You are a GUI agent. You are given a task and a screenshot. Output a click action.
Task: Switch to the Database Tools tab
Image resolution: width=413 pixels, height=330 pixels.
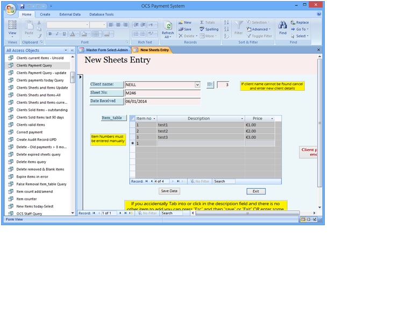(x=102, y=15)
